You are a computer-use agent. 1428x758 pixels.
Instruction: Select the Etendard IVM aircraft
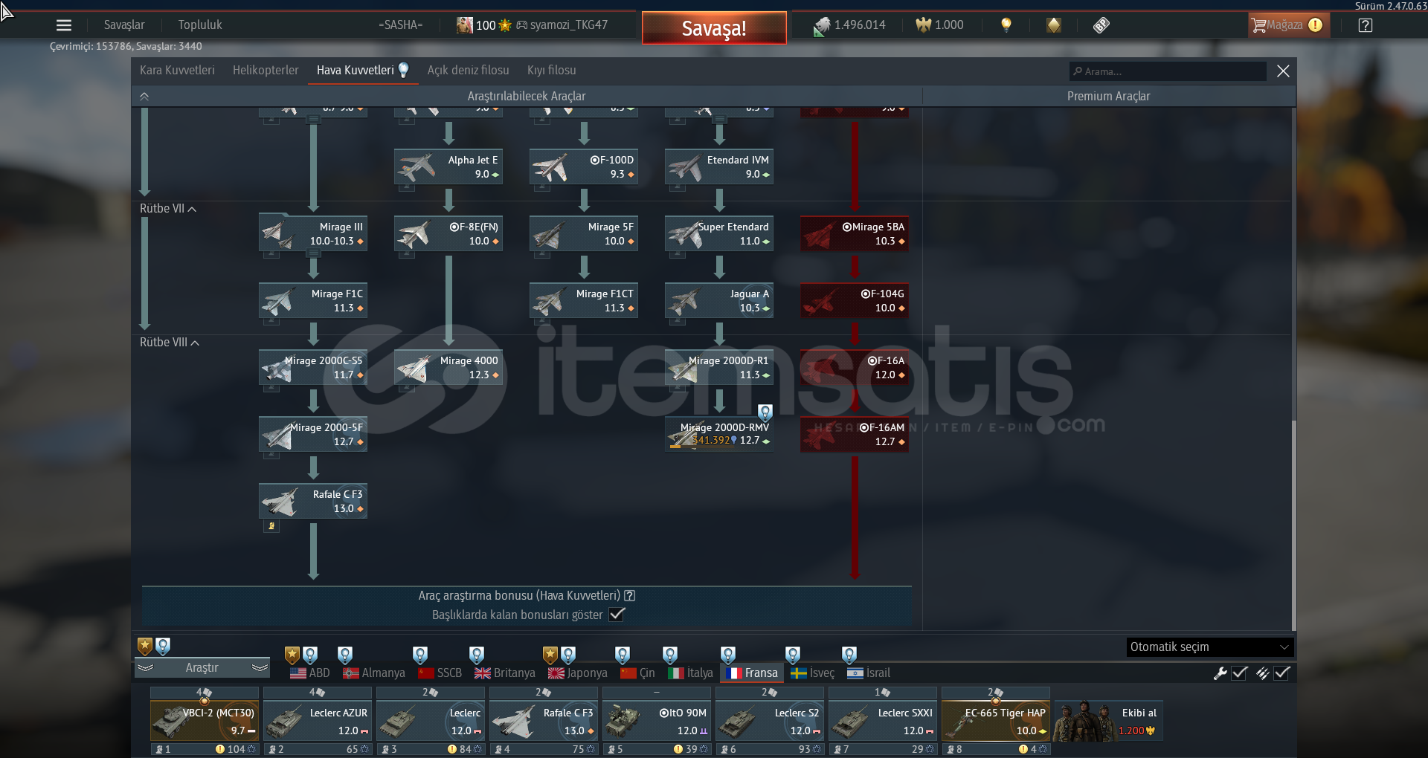719,167
